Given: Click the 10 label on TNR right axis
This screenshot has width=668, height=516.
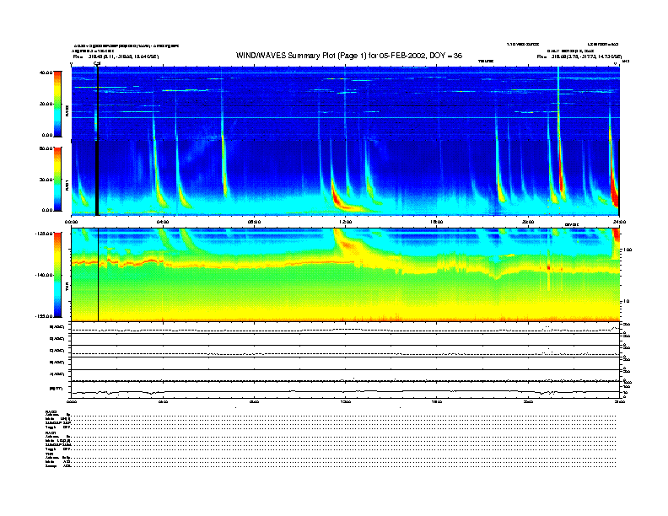Looking at the screenshot, I should [x=626, y=302].
